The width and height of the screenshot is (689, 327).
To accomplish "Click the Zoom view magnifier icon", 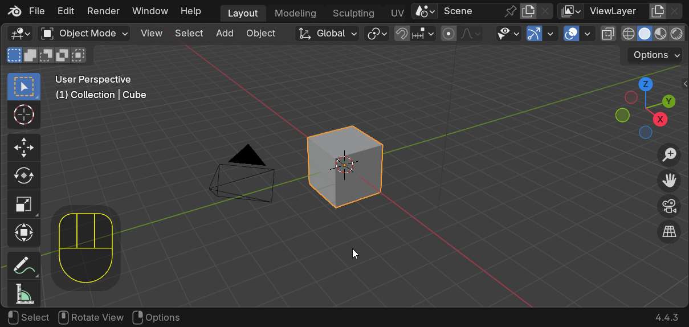I will click(x=669, y=154).
